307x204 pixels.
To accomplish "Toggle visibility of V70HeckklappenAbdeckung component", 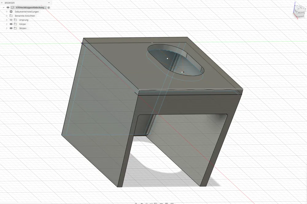I will 8,7.
